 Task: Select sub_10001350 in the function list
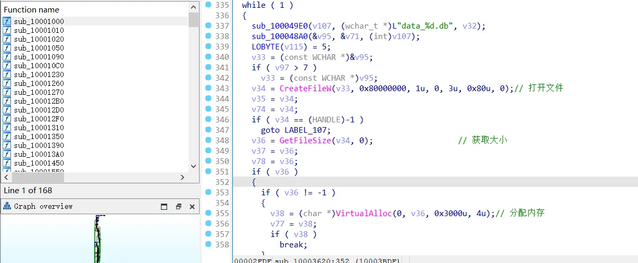39,136
